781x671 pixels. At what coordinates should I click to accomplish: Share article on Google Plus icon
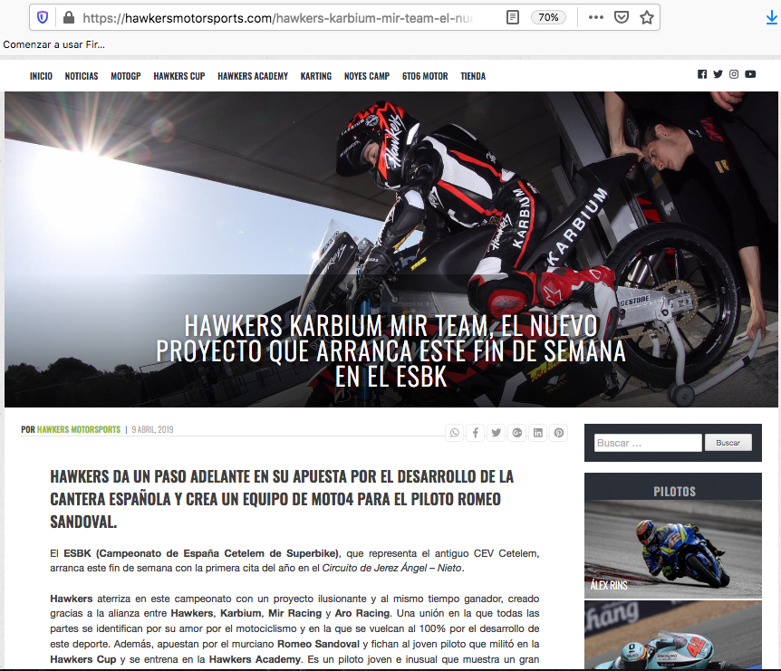coord(517,433)
